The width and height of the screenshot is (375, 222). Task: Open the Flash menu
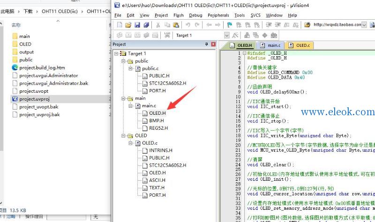pos(179,15)
